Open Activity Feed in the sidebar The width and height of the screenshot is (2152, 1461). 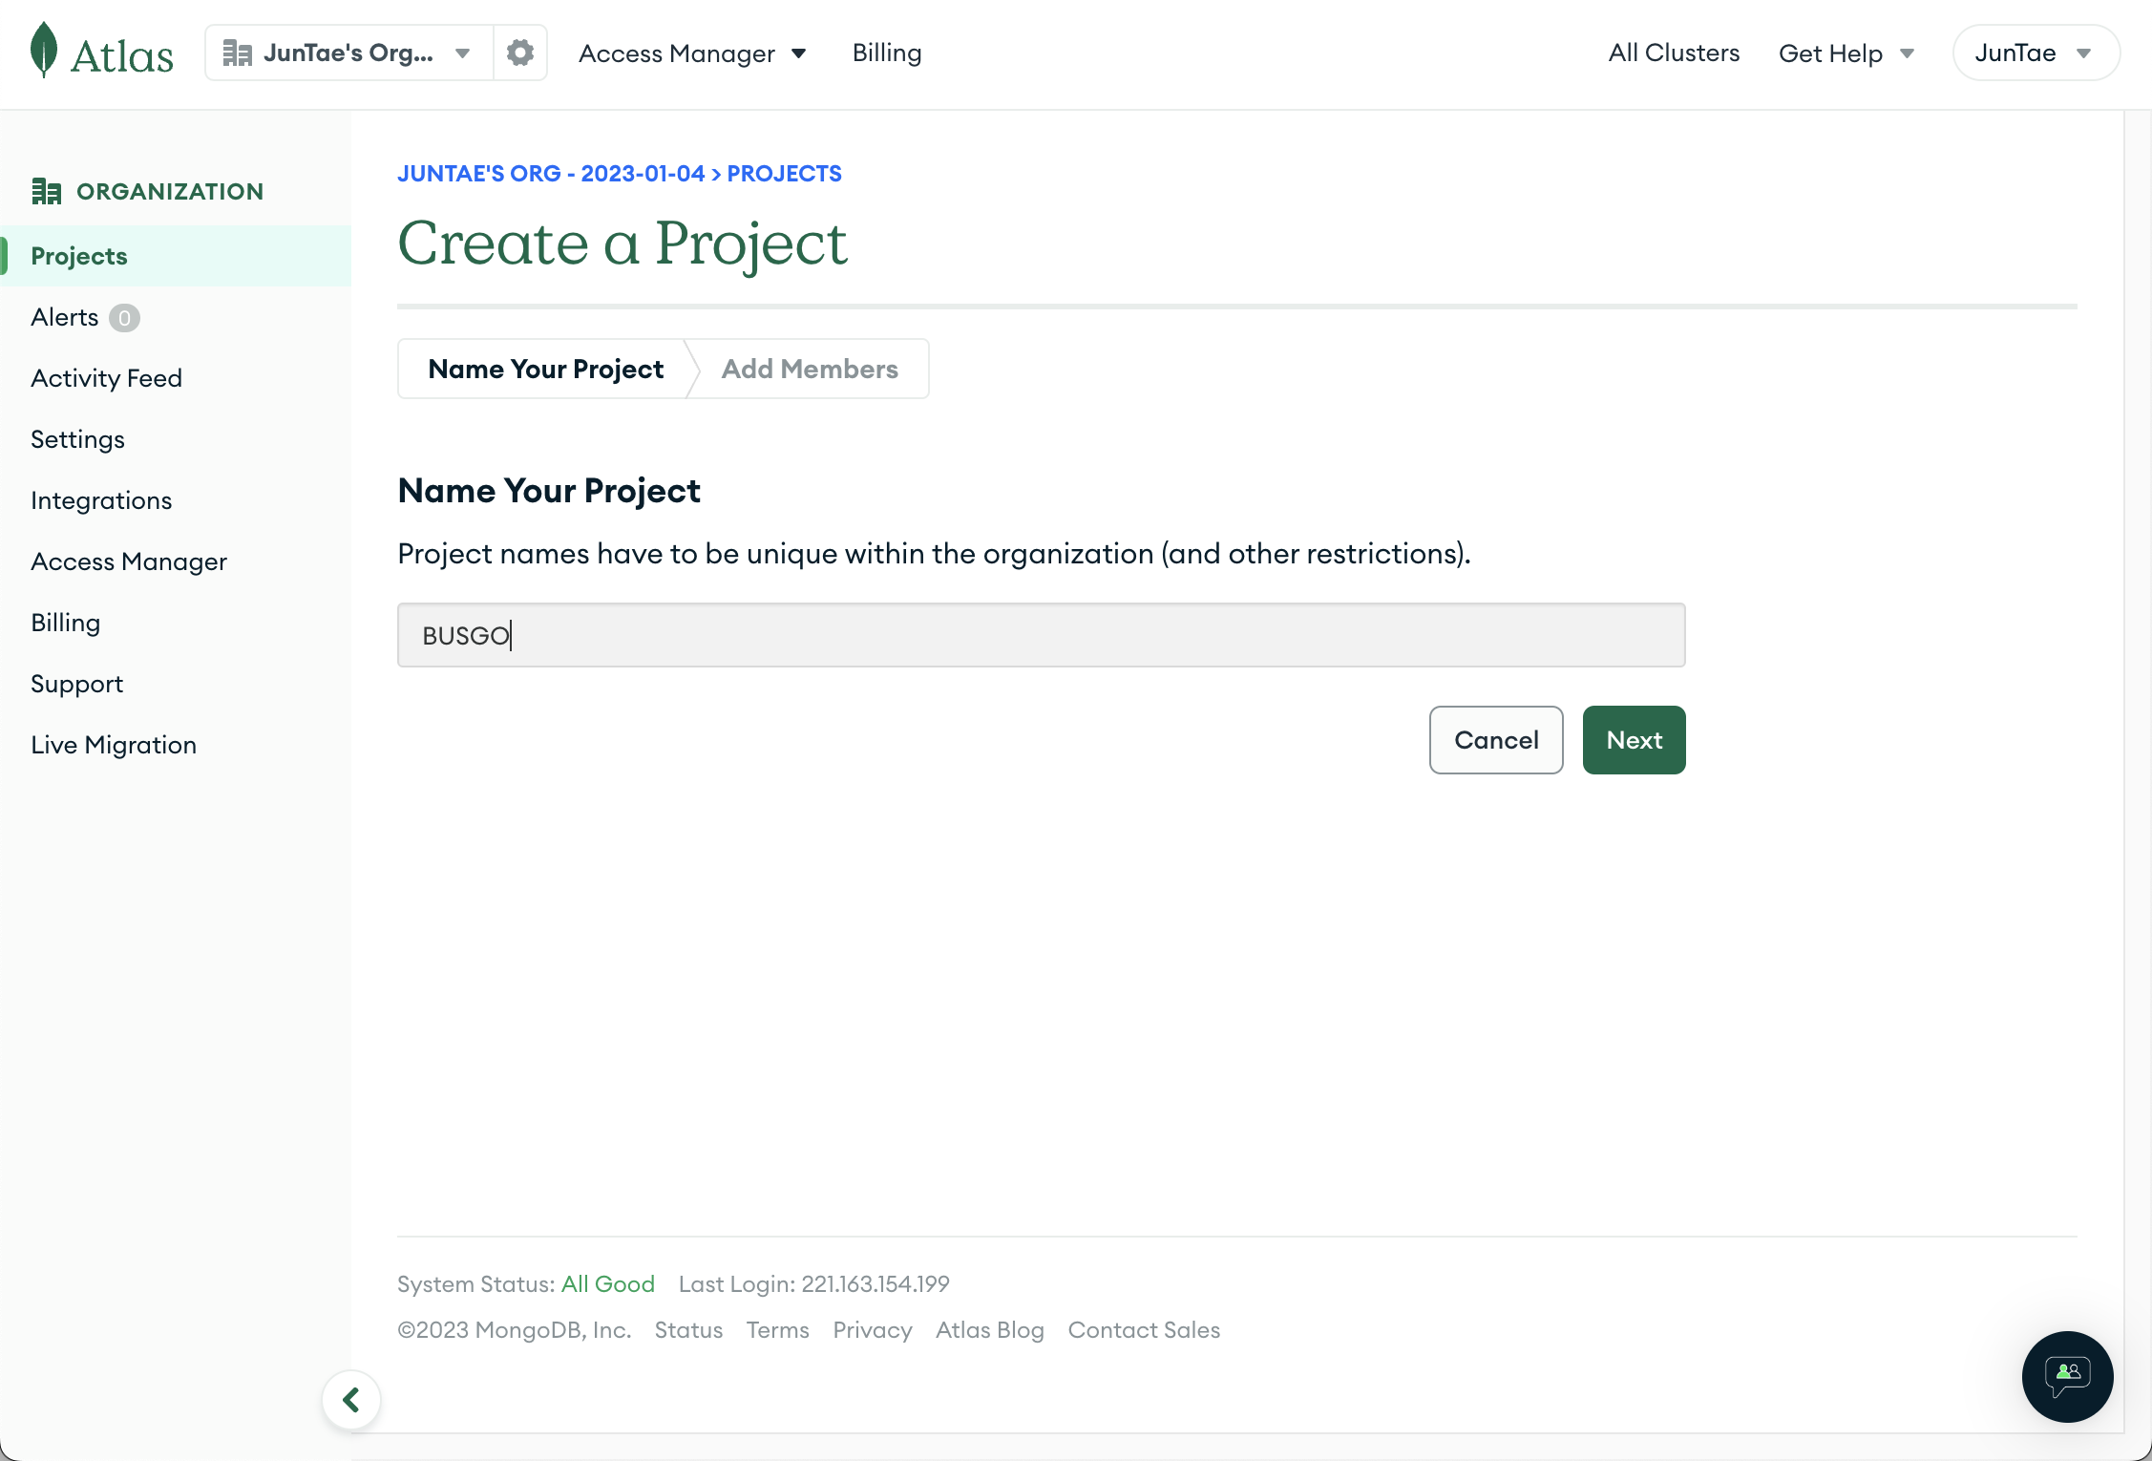point(106,378)
